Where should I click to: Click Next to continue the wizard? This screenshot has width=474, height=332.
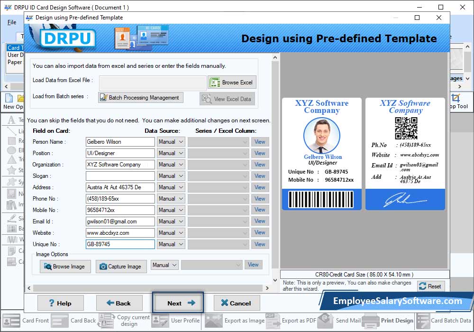point(178,303)
